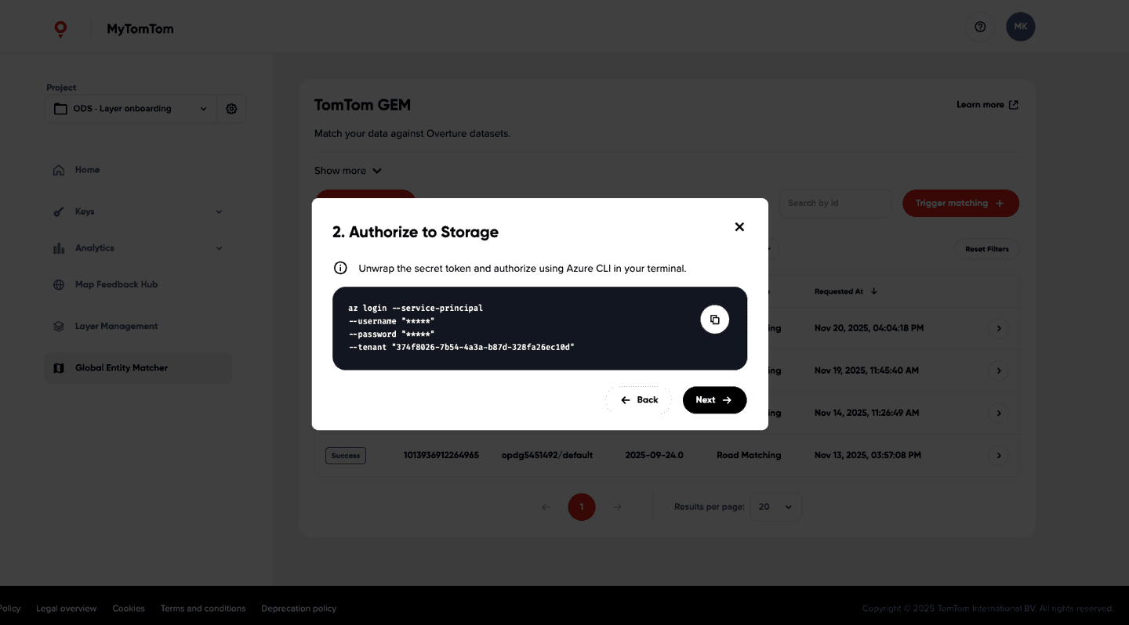Image resolution: width=1129 pixels, height=625 pixels.
Task: Go Back to the previous step
Action: tap(638, 400)
